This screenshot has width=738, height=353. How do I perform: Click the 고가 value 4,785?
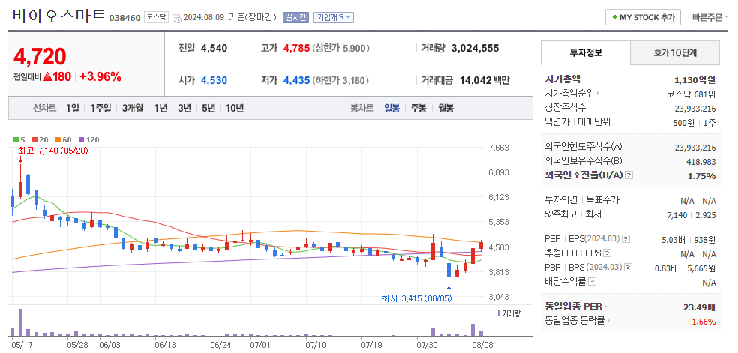[x=296, y=48]
